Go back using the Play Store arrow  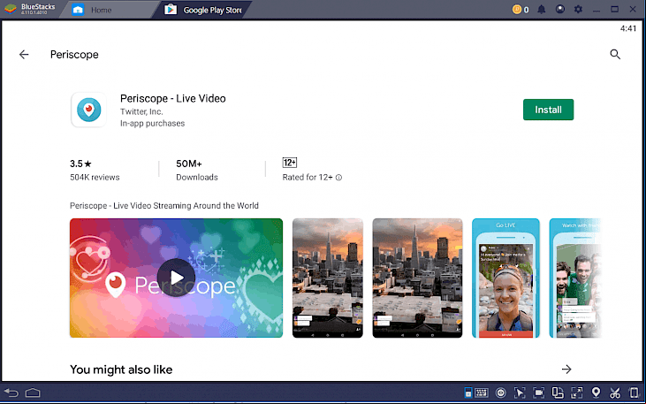point(24,55)
